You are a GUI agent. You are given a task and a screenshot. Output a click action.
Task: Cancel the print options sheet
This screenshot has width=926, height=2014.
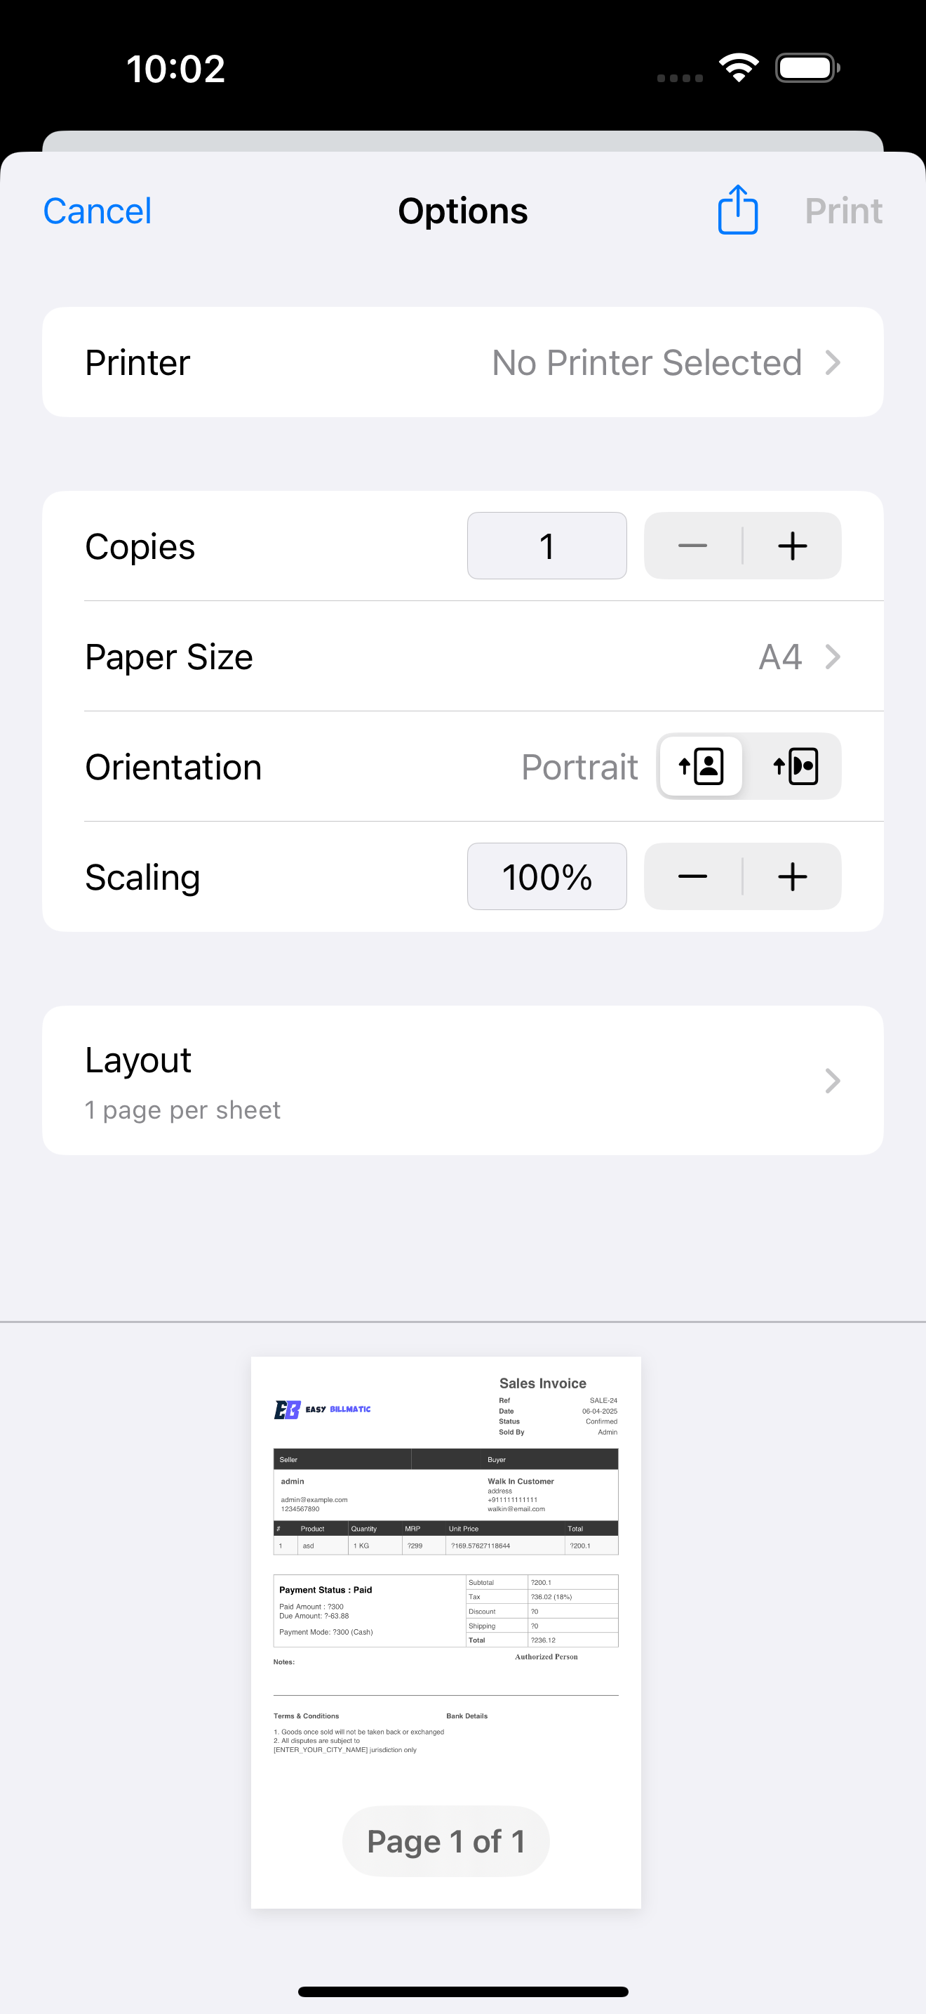tap(98, 211)
